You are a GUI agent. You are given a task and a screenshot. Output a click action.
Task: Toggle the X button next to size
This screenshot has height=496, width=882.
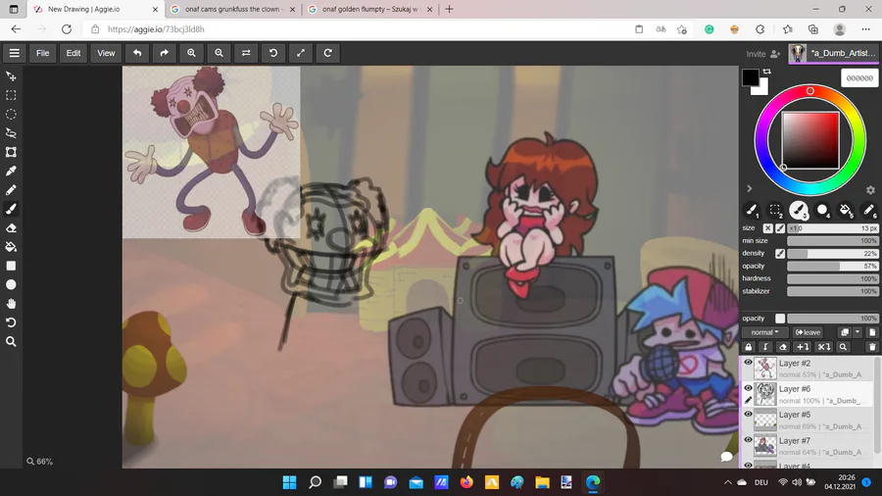(767, 228)
